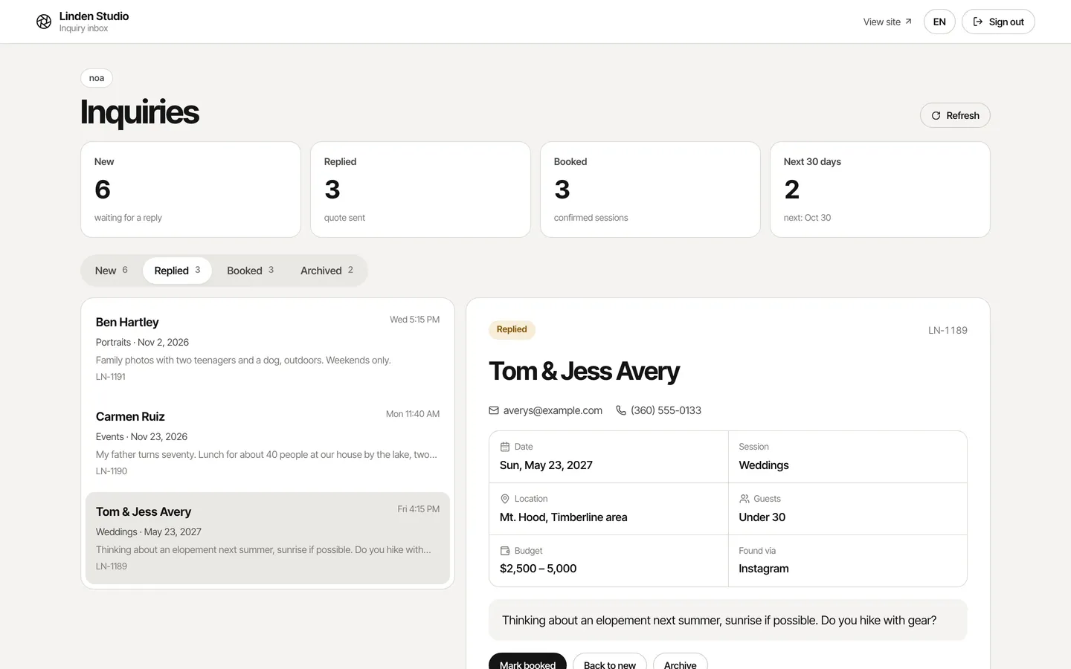Click the Next 30 days stat card

point(880,190)
